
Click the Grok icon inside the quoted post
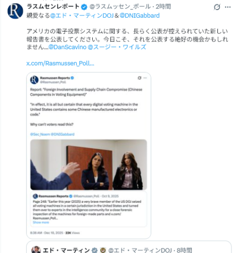click(x=139, y=78)
